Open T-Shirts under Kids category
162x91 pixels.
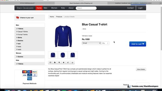click(x=21, y=64)
